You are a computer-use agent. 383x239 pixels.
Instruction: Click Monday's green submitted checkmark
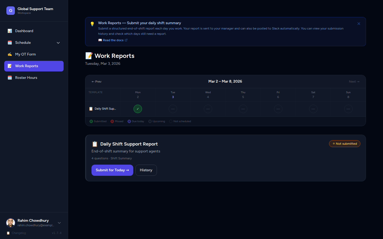click(x=138, y=109)
